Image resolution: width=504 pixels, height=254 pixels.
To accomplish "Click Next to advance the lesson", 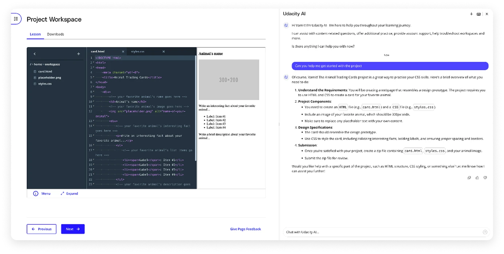I will tap(73, 229).
